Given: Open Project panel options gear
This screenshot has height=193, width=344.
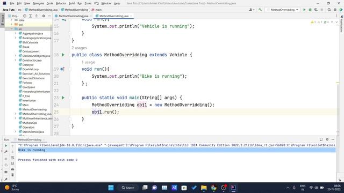Looking at the screenshot, I should point(44,16).
